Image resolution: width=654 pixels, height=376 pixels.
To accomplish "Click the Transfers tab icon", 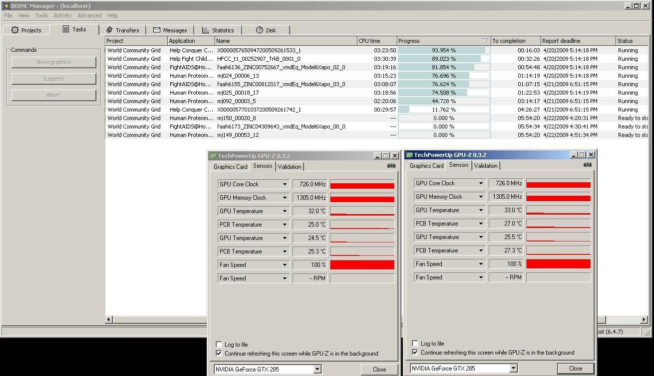I will tap(110, 30).
